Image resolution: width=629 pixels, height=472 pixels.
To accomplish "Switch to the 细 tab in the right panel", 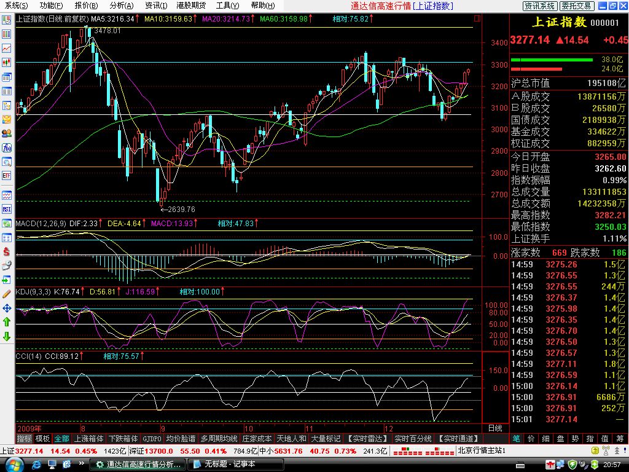I will coord(546,439).
